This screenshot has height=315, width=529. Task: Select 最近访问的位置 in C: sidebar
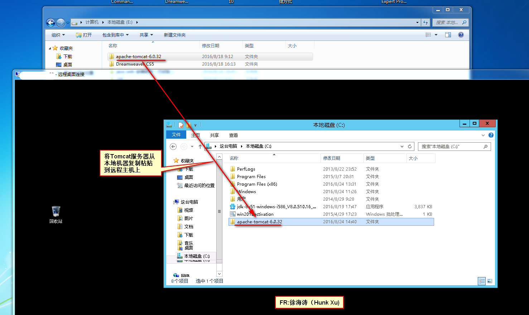point(196,186)
